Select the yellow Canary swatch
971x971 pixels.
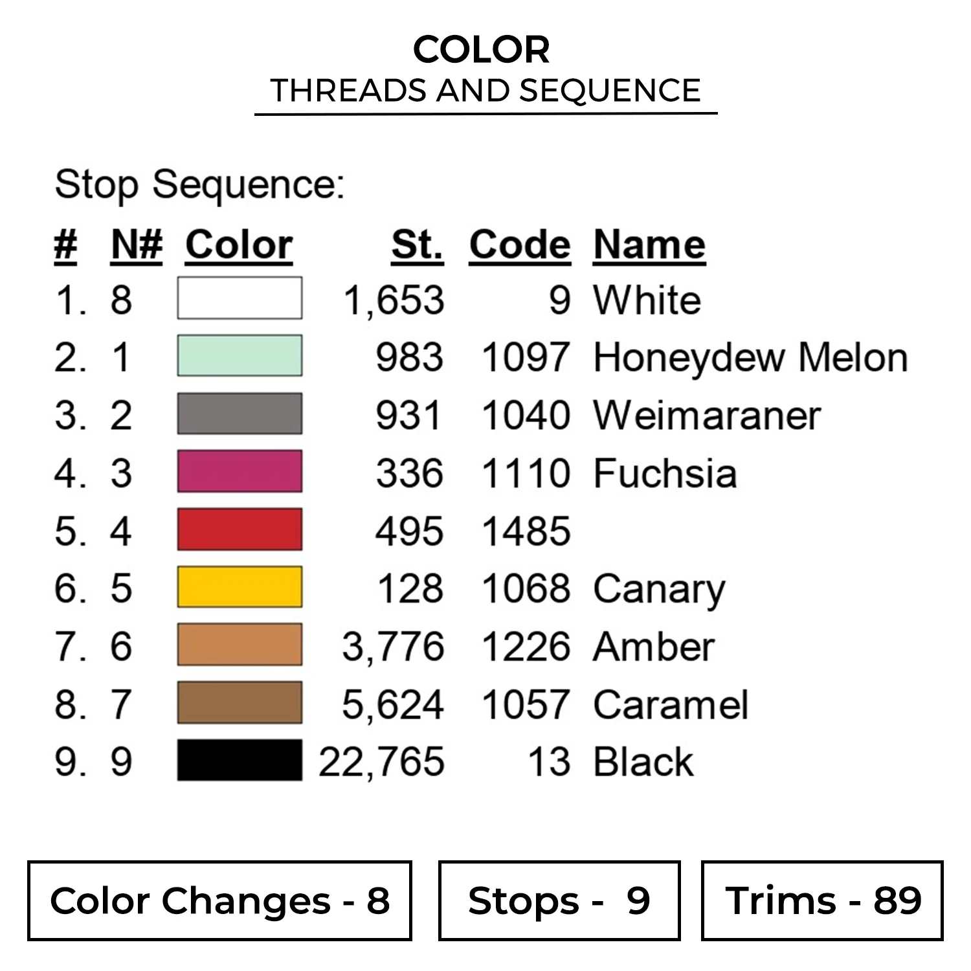click(240, 587)
